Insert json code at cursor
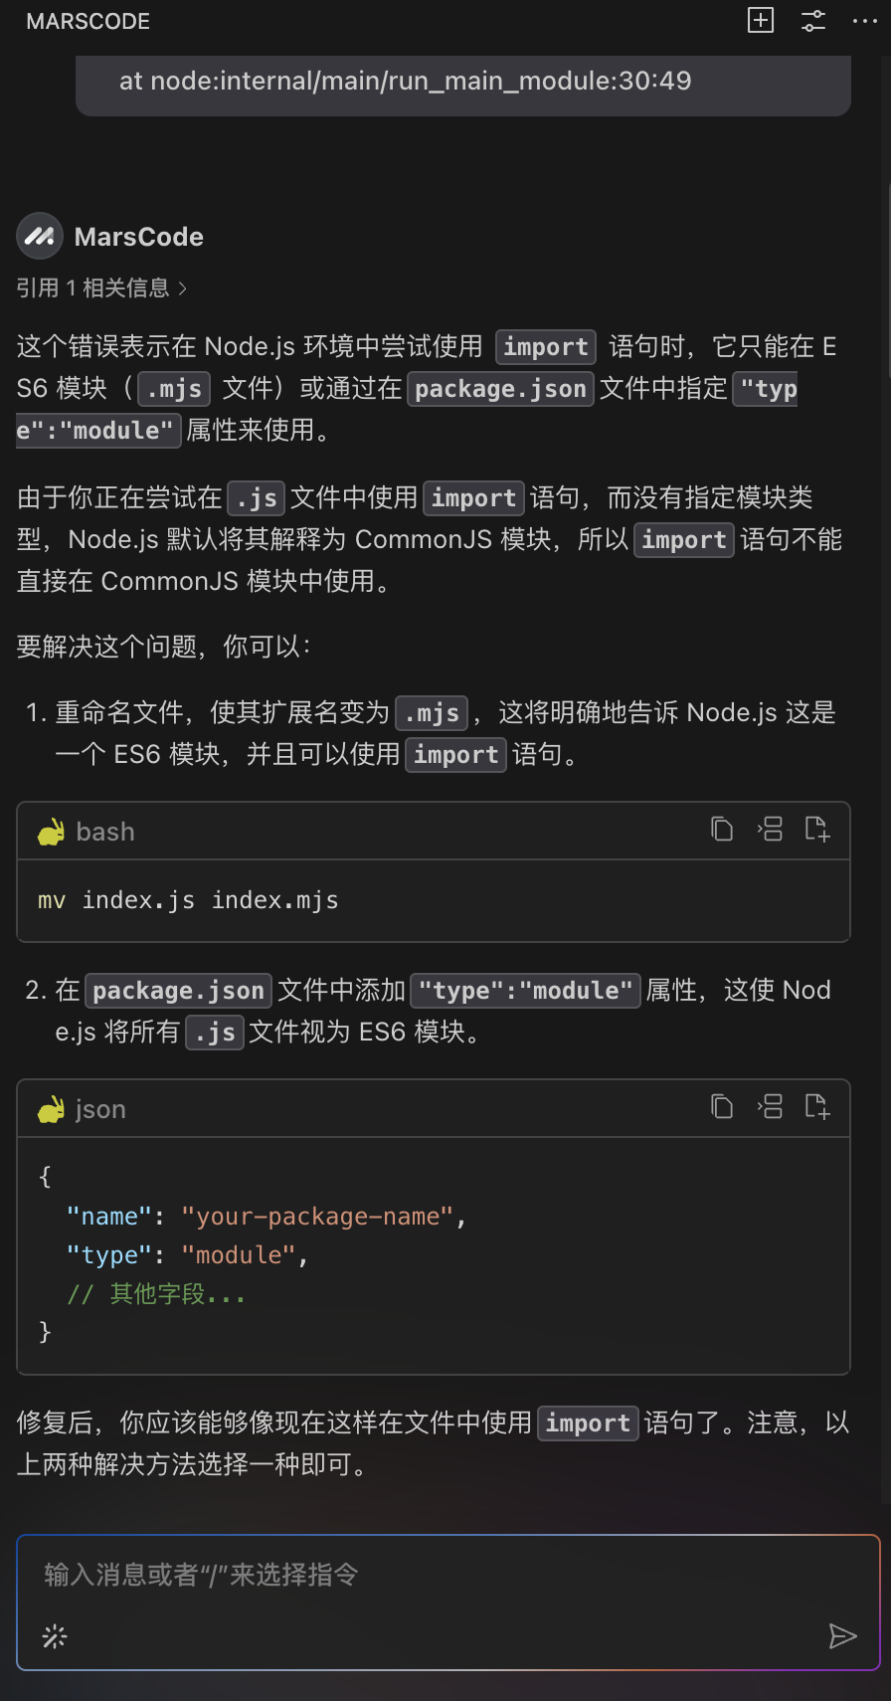The image size is (891, 1701). coord(770,1106)
